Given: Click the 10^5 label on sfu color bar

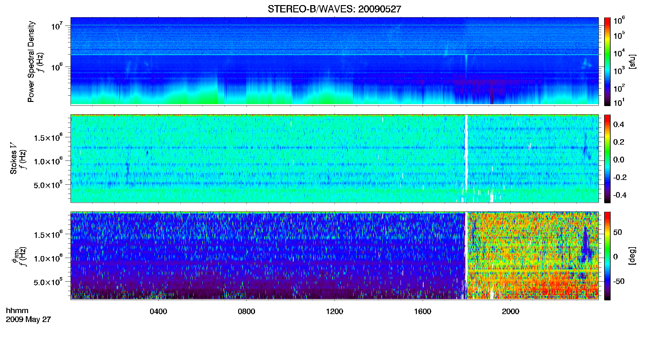Looking at the screenshot, I should coord(619,35).
